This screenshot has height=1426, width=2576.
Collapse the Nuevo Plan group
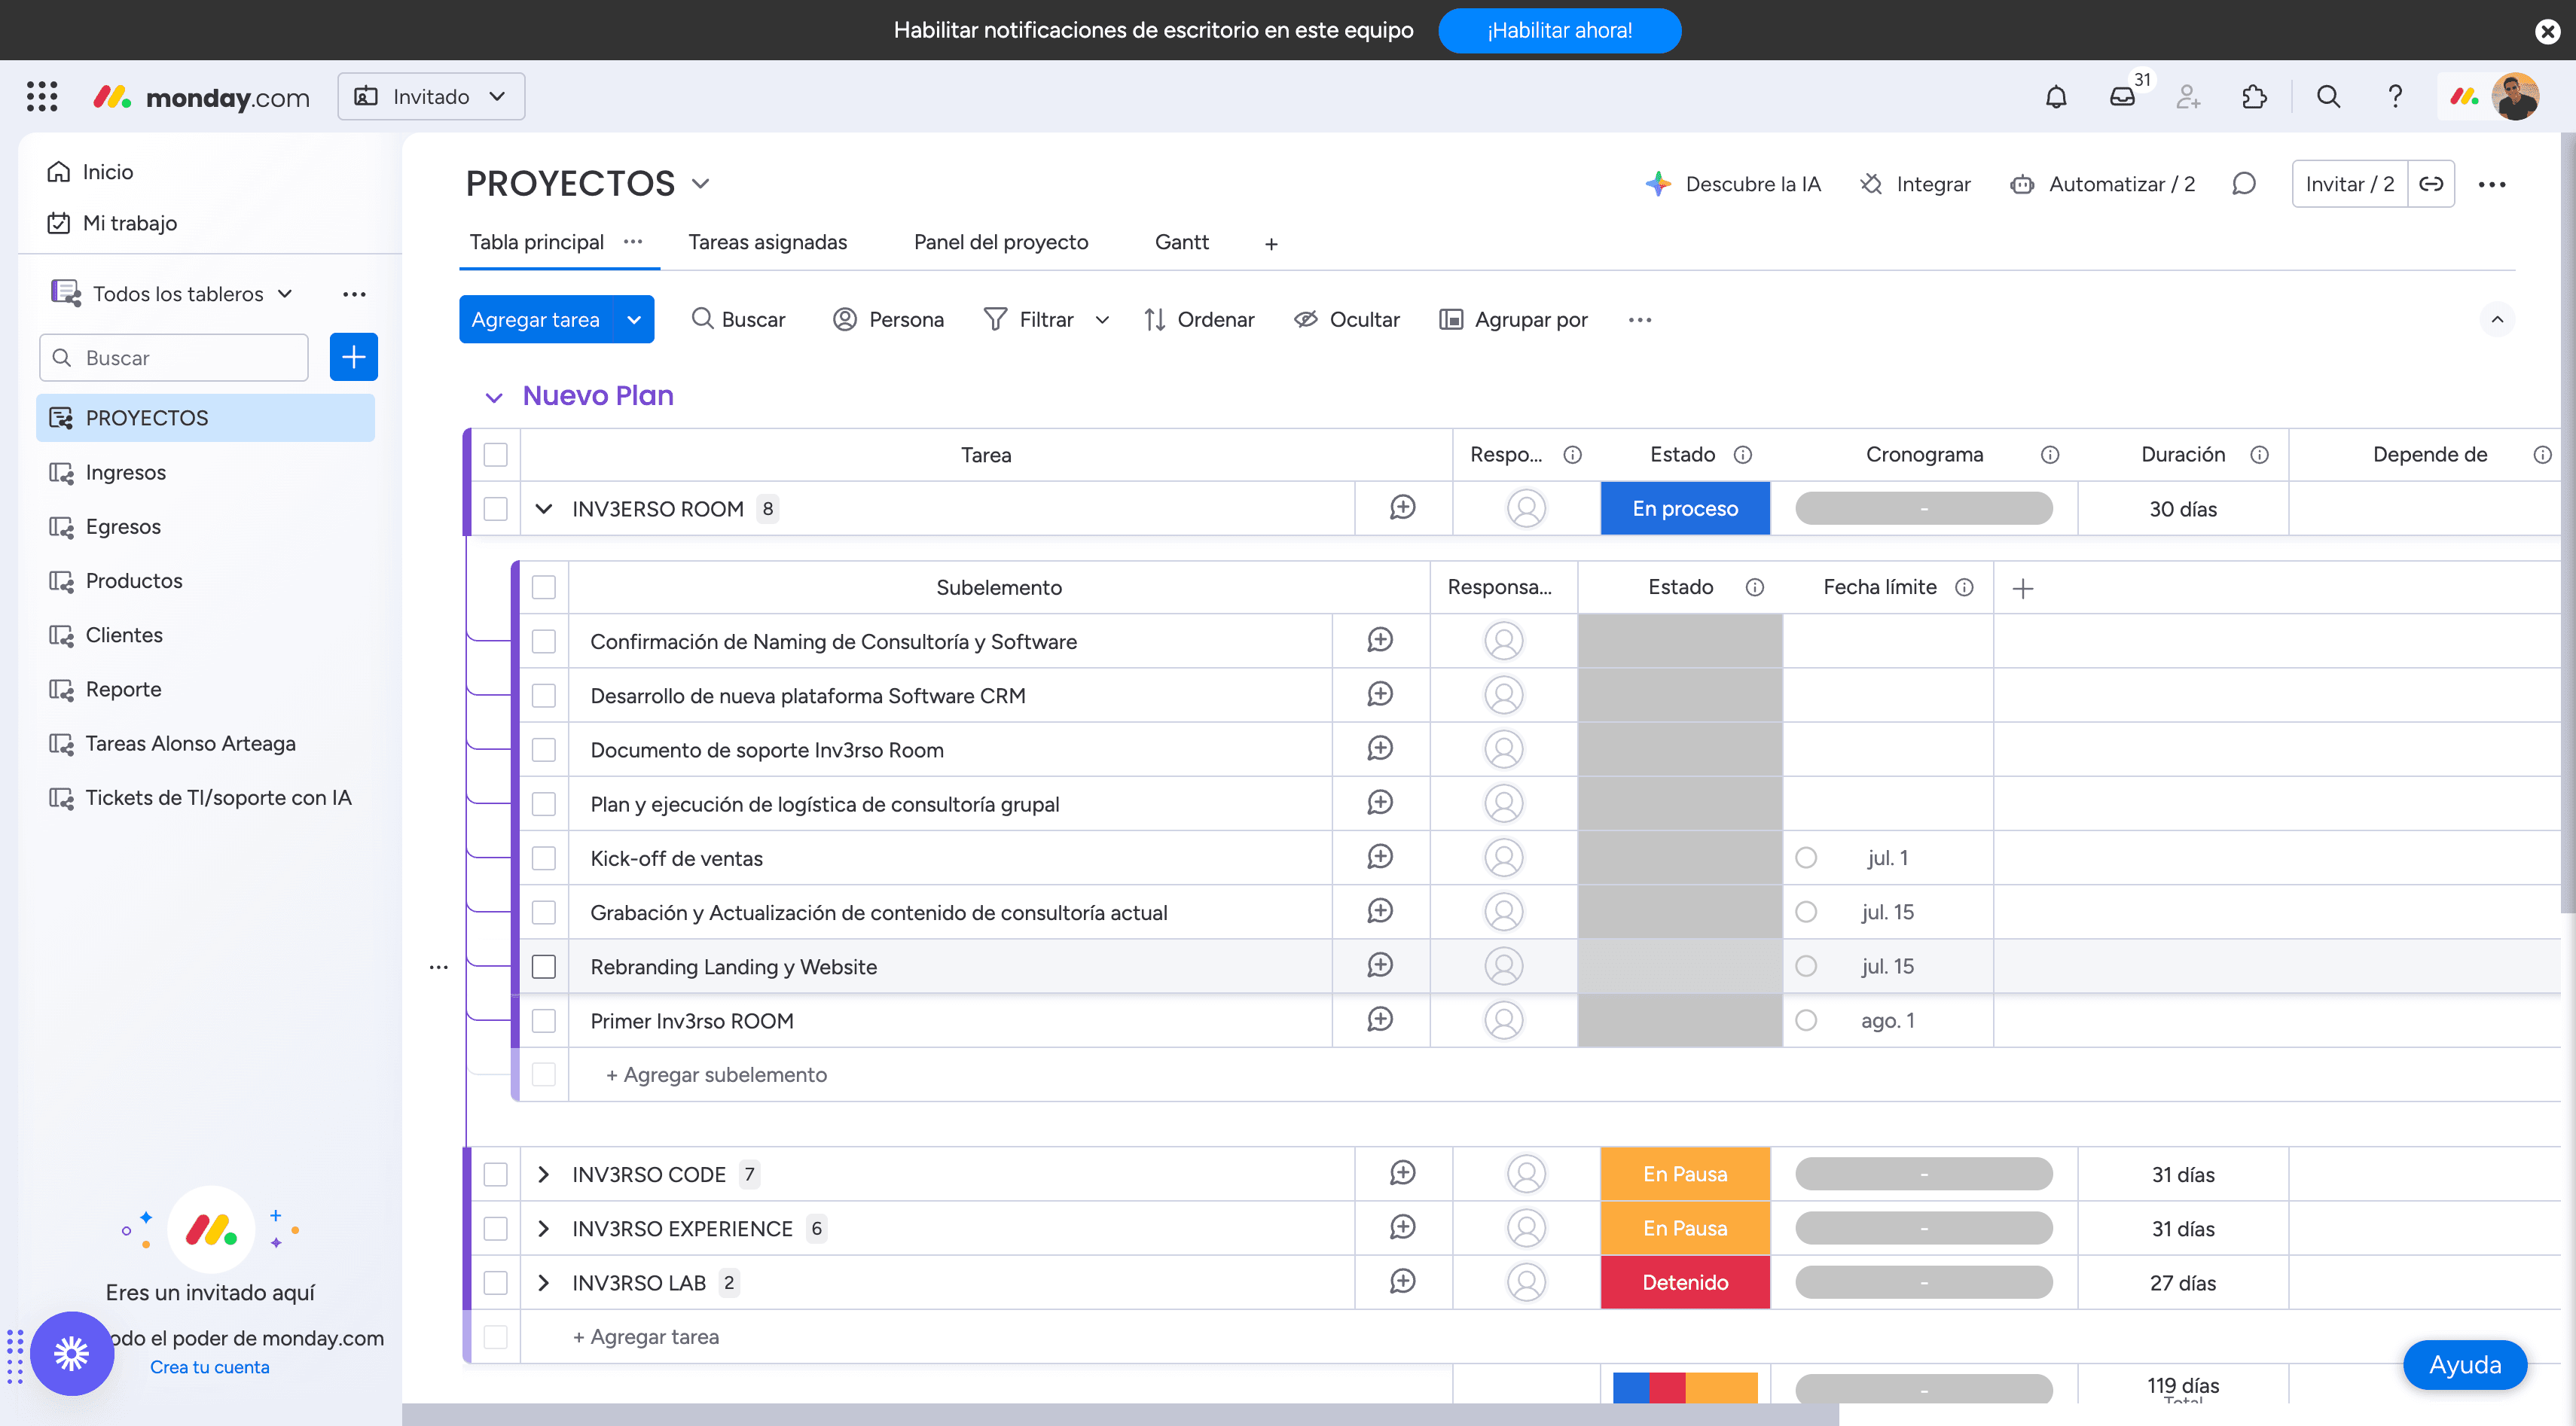click(494, 398)
